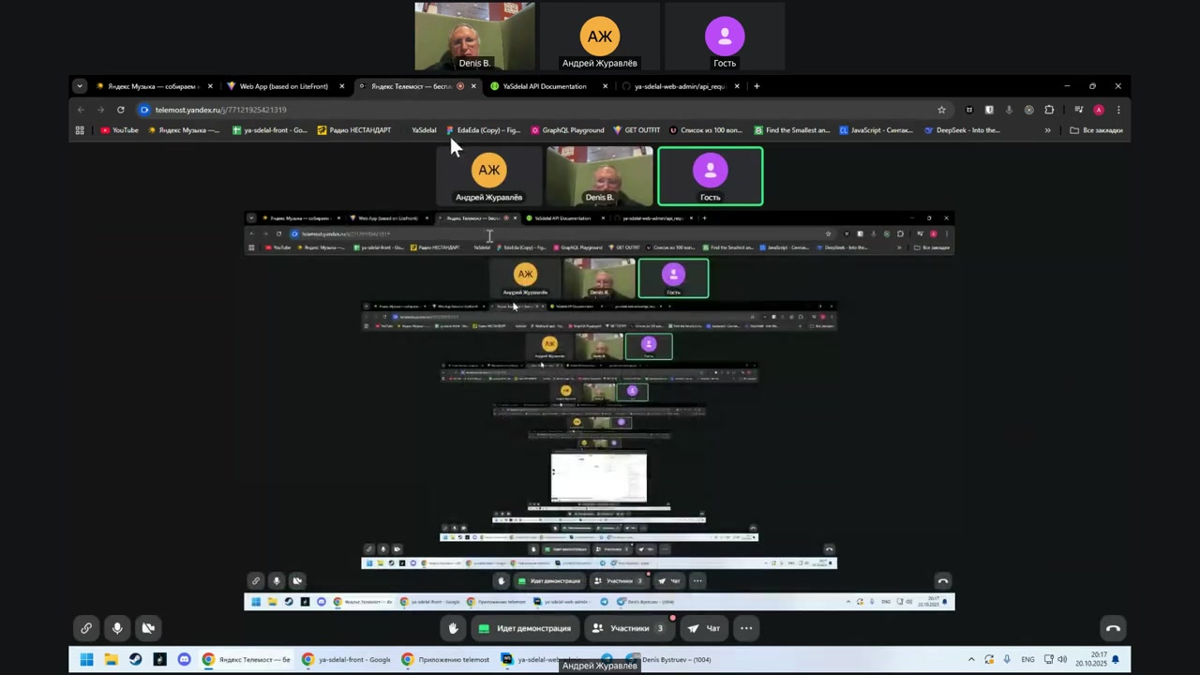The image size is (1200, 675).
Task: Raise your hand in the meeting
Action: point(454,628)
